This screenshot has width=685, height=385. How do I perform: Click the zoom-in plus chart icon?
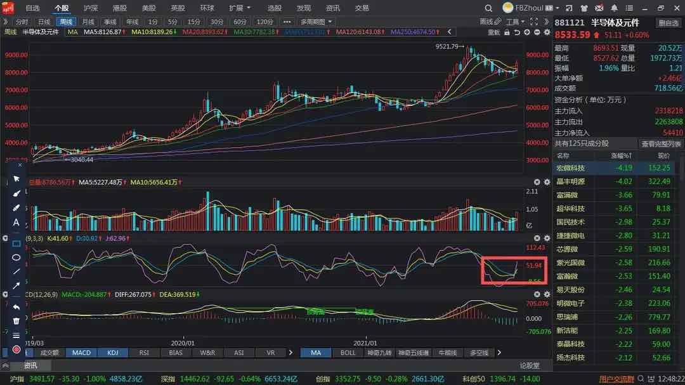pyautogui.click(x=527, y=32)
